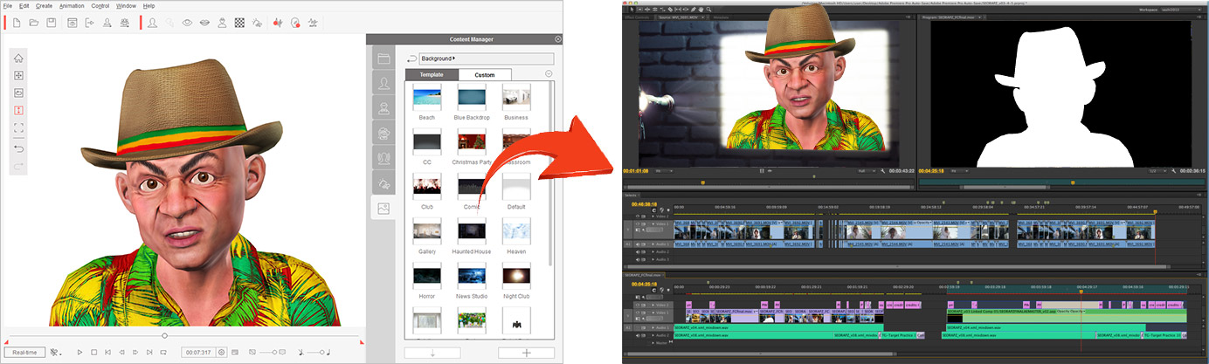Select the eye settings icon in toolbar
This screenshot has height=364, width=1209.
pyautogui.click(x=187, y=23)
